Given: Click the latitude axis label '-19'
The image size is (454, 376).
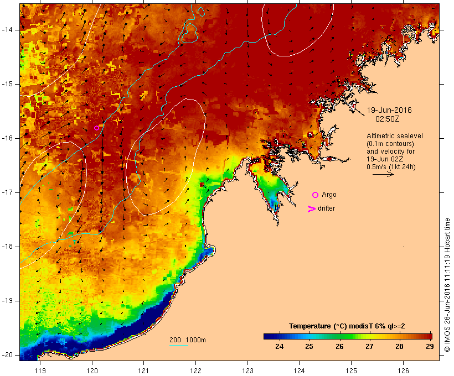Looking at the screenshot, I should (x=7, y=301).
